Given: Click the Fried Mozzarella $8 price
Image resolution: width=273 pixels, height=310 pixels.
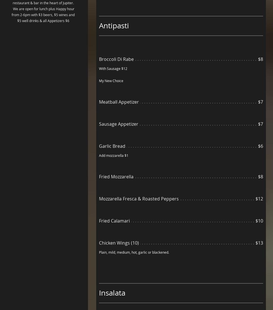Looking at the screenshot, I should click(260, 177).
